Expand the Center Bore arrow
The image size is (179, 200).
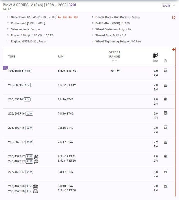(93, 17)
